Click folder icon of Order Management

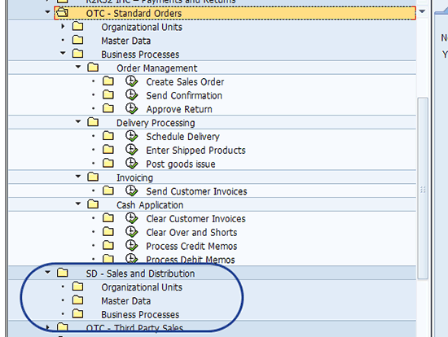93,68
